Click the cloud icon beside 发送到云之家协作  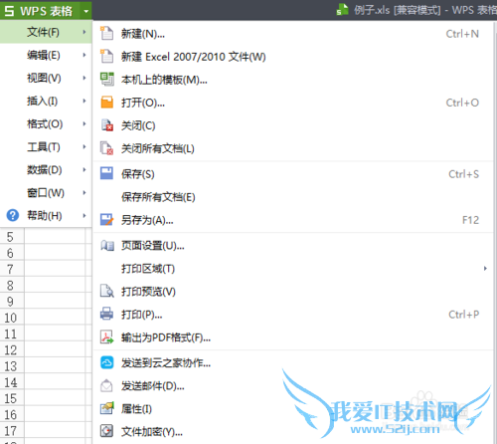106,362
